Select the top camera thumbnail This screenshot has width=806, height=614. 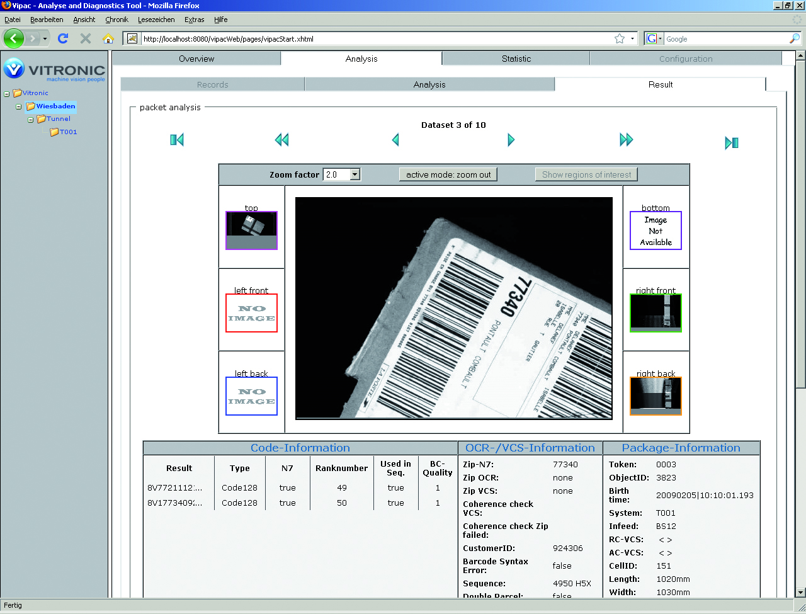[x=251, y=230]
